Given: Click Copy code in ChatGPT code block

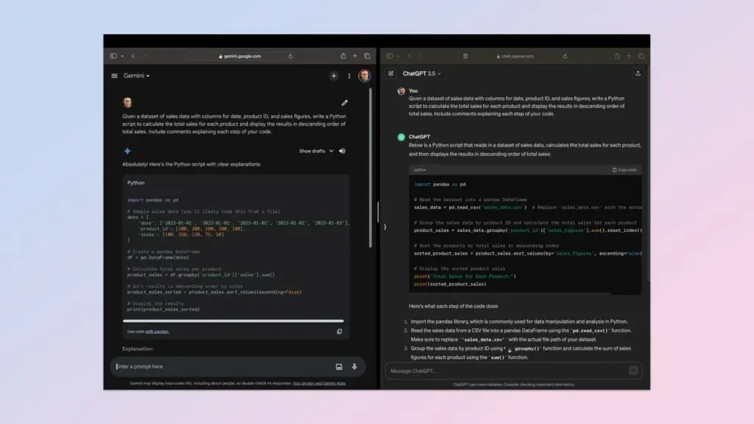Looking at the screenshot, I should coord(625,170).
